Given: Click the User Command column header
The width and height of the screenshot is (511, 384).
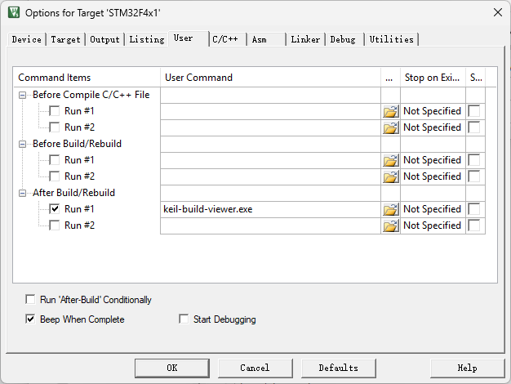Looking at the screenshot, I should click(x=270, y=78).
